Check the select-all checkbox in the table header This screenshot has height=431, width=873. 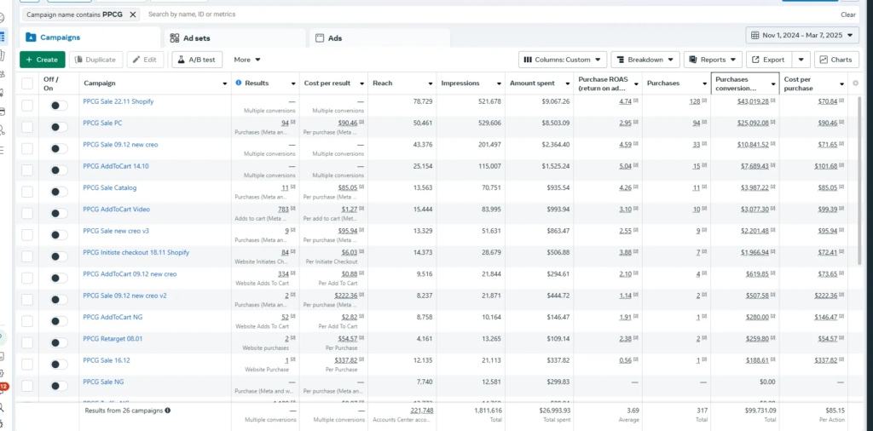click(27, 83)
